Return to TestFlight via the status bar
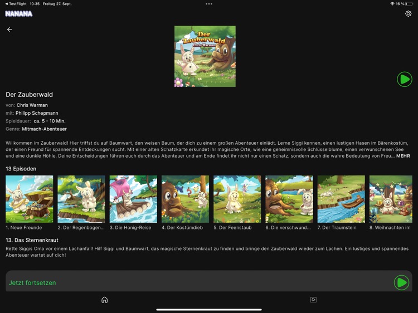This screenshot has height=313, width=418. coord(16,4)
